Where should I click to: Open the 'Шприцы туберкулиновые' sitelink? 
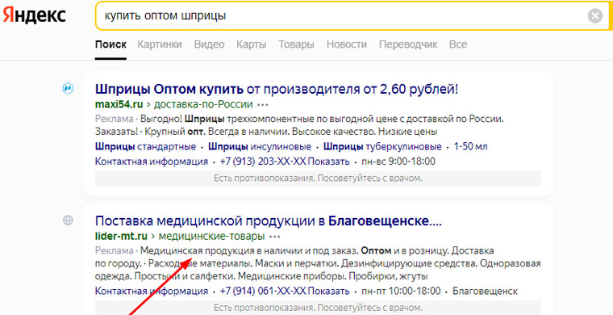click(382, 147)
